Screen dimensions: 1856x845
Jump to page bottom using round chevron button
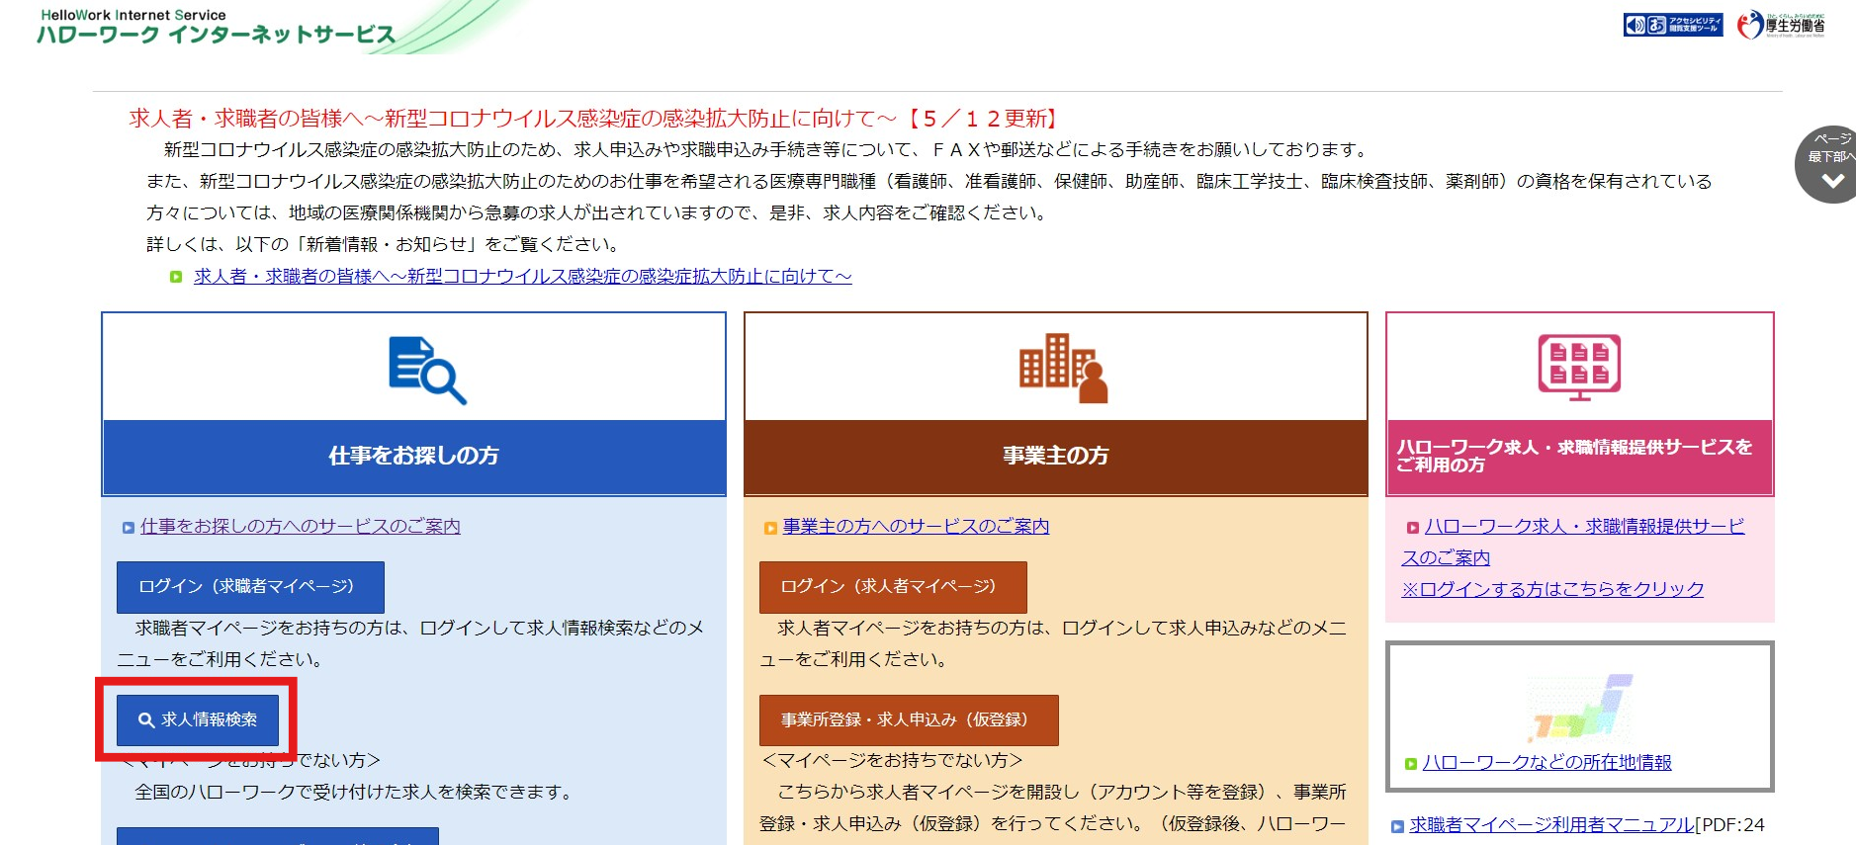1831,165
